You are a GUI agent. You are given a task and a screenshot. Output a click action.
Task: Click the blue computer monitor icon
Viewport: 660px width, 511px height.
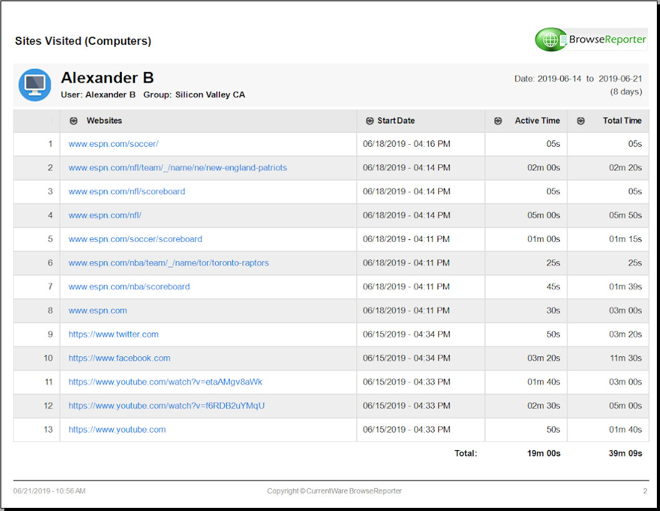coord(35,85)
